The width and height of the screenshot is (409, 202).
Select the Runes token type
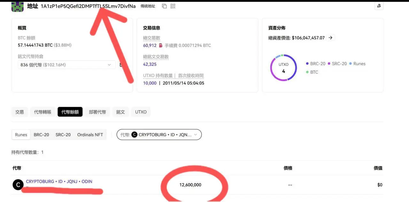(21, 135)
